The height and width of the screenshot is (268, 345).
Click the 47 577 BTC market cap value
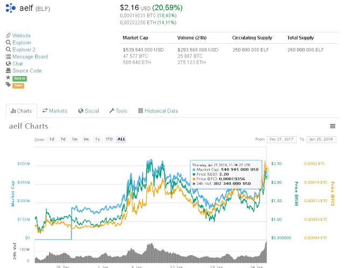click(x=135, y=56)
